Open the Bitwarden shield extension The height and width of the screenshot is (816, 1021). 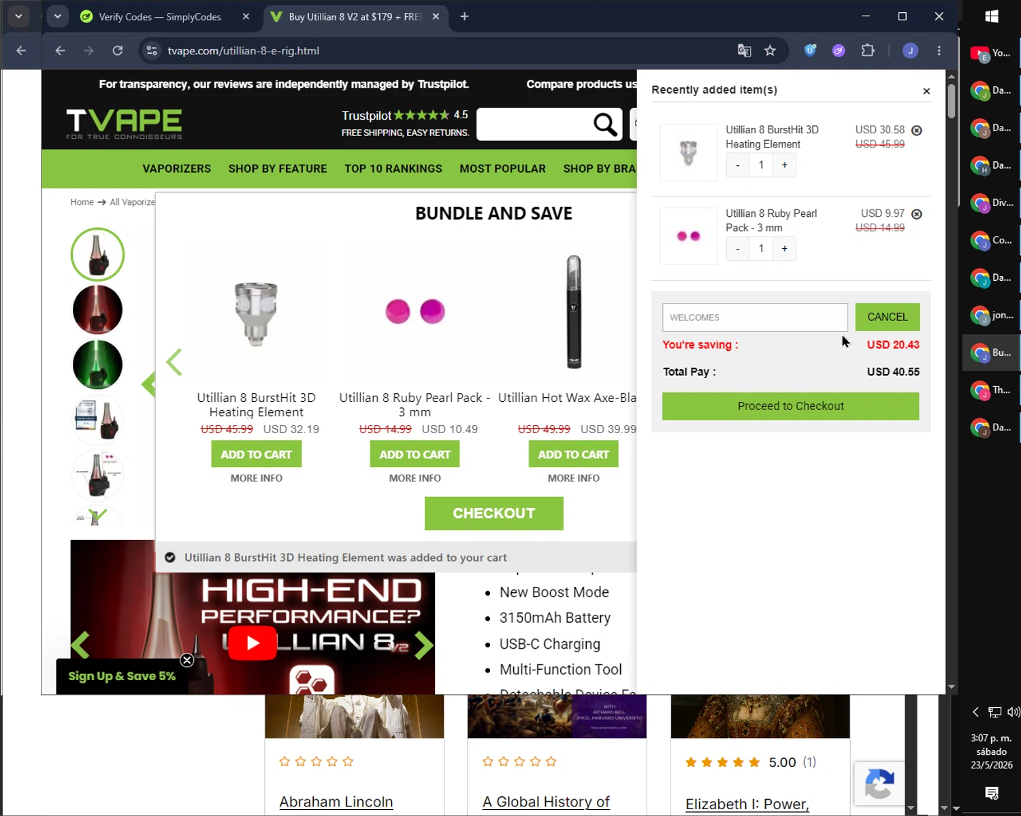[x=810, y=50]
